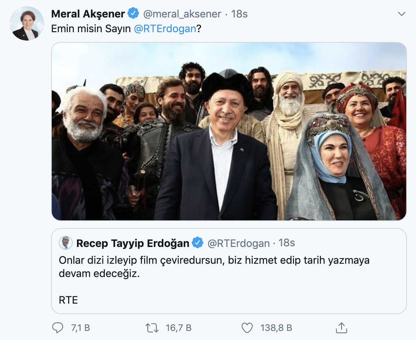This screenshot has width=416, height=340.
Task: Open the quoted tweet's 18s timestamp
Action: pos(287,243)
